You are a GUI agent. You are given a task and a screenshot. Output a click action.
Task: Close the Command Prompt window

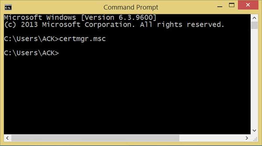[x=248, y=5]
